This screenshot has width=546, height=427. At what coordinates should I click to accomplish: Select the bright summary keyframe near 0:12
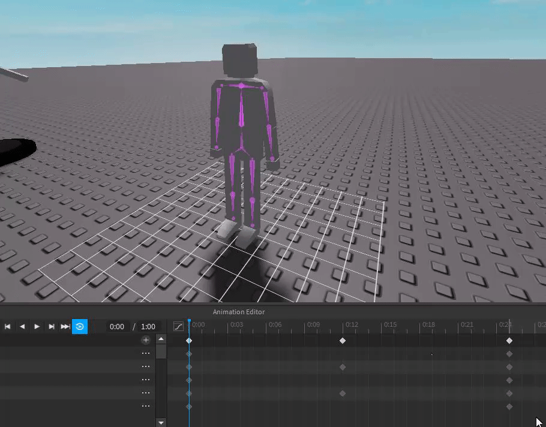(343, 341)
